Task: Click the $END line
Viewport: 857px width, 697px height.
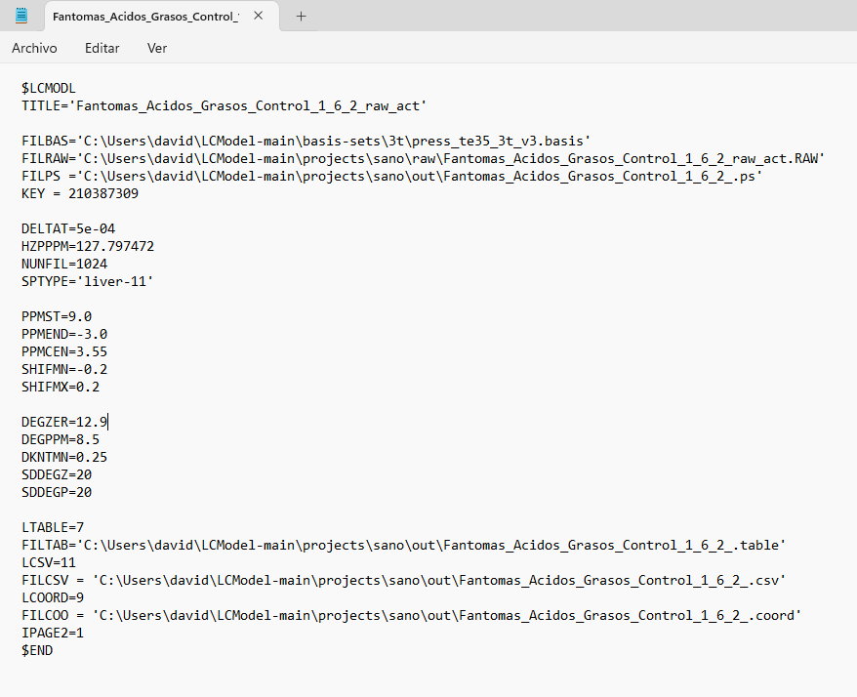Action: click(x=37, y=650)
